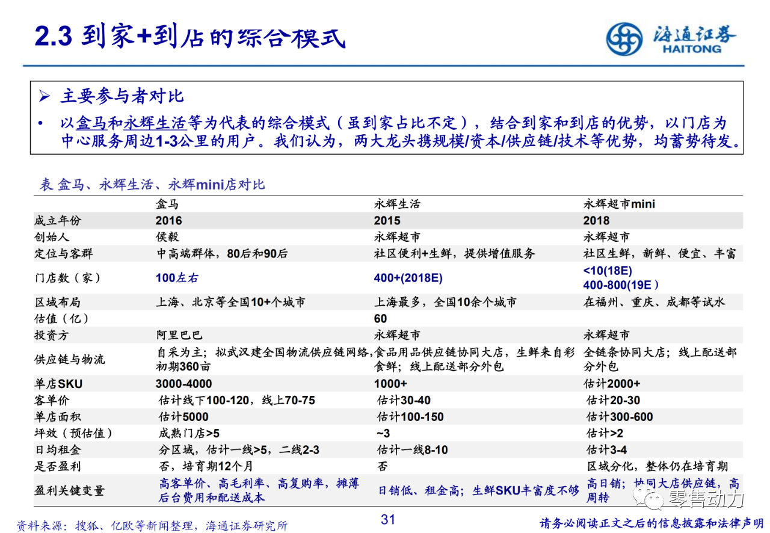Click the page number 31

(x=388, y=519)
